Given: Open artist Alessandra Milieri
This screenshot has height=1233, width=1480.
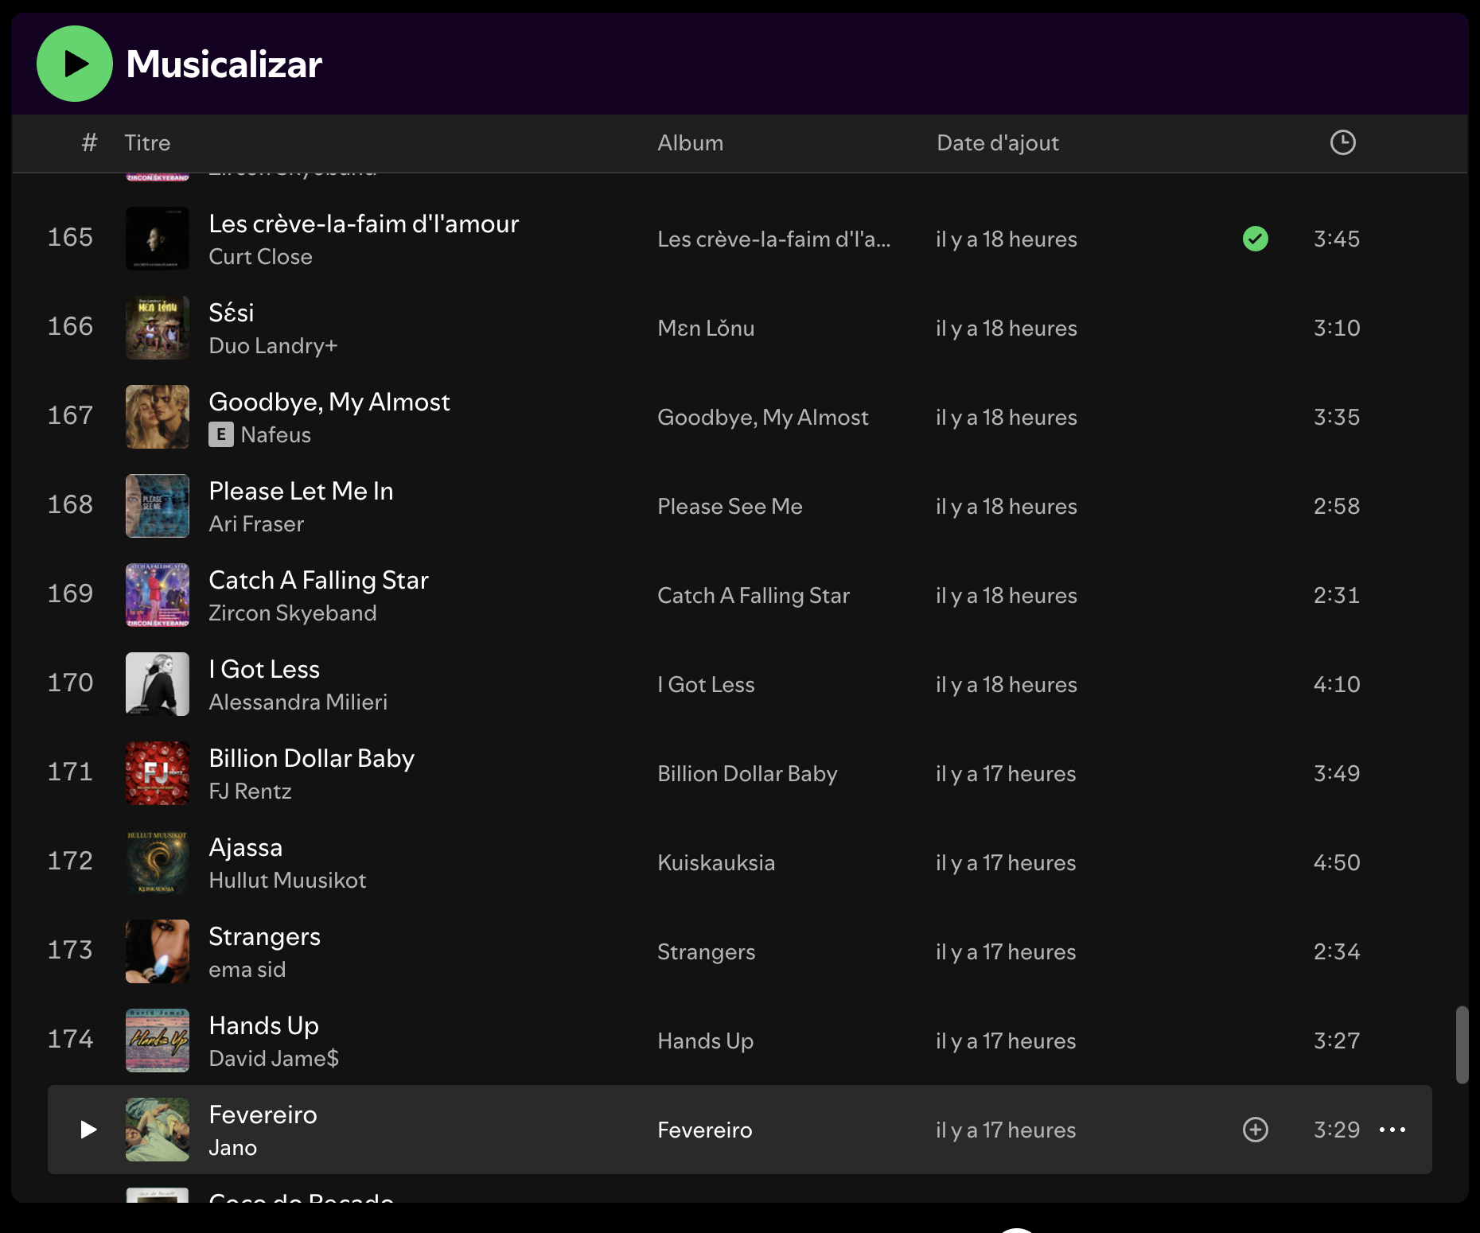Looking at the screenshot, I should click(x=298, y=702).
